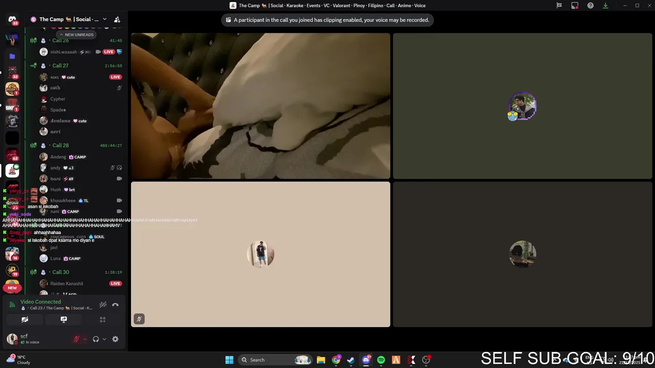Click camera icon next to nishi.waaaah
Screen dimensions: 655x368
(98, 52)
